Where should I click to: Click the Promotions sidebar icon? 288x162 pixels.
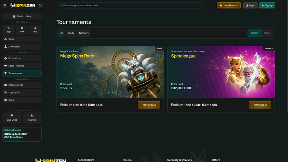tap(6, 58)
